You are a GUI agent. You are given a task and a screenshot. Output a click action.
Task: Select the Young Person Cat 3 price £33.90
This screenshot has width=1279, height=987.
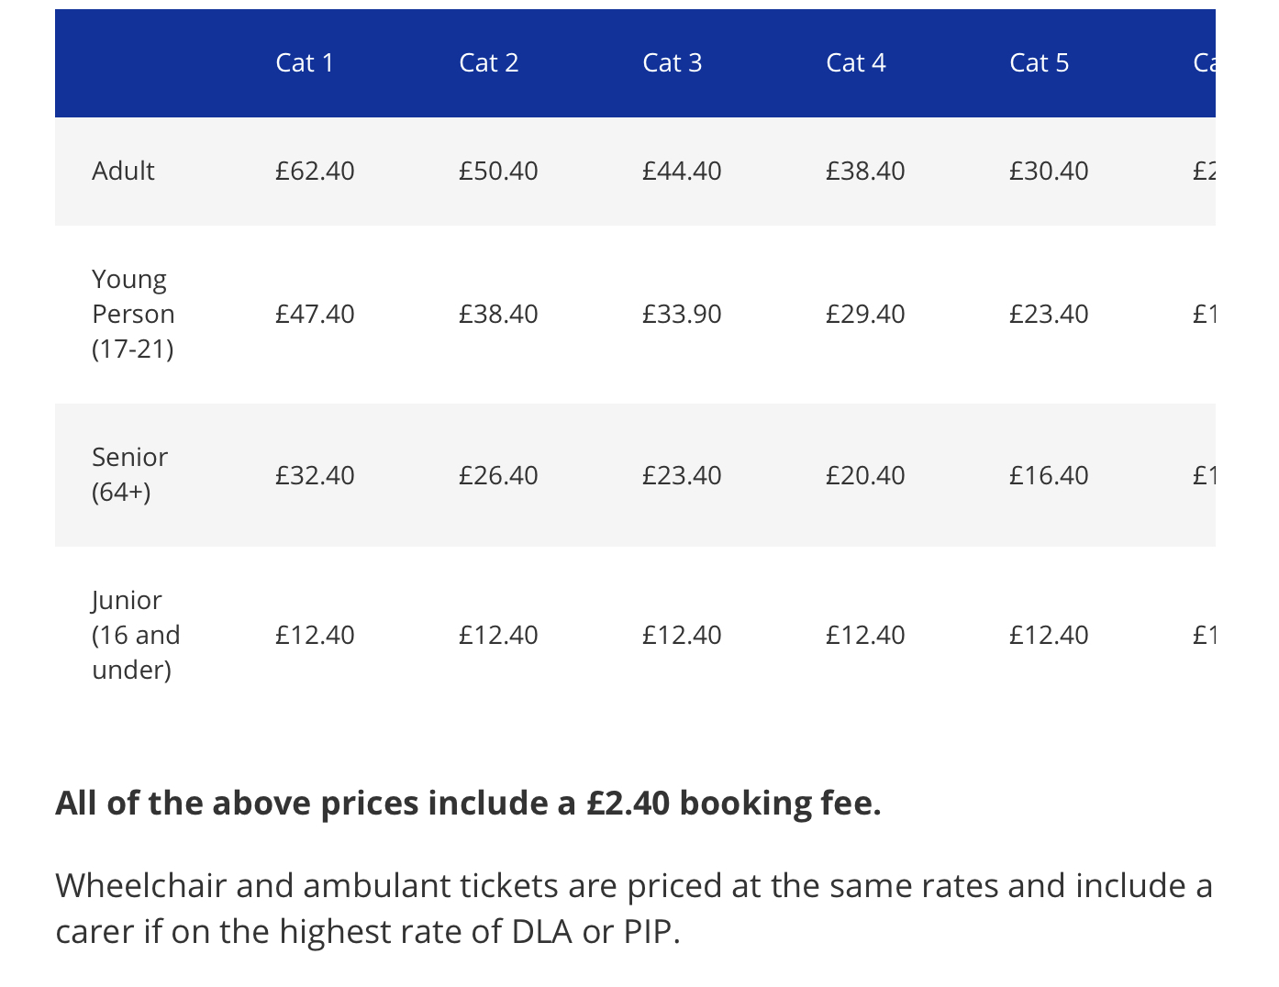[682, 314]
